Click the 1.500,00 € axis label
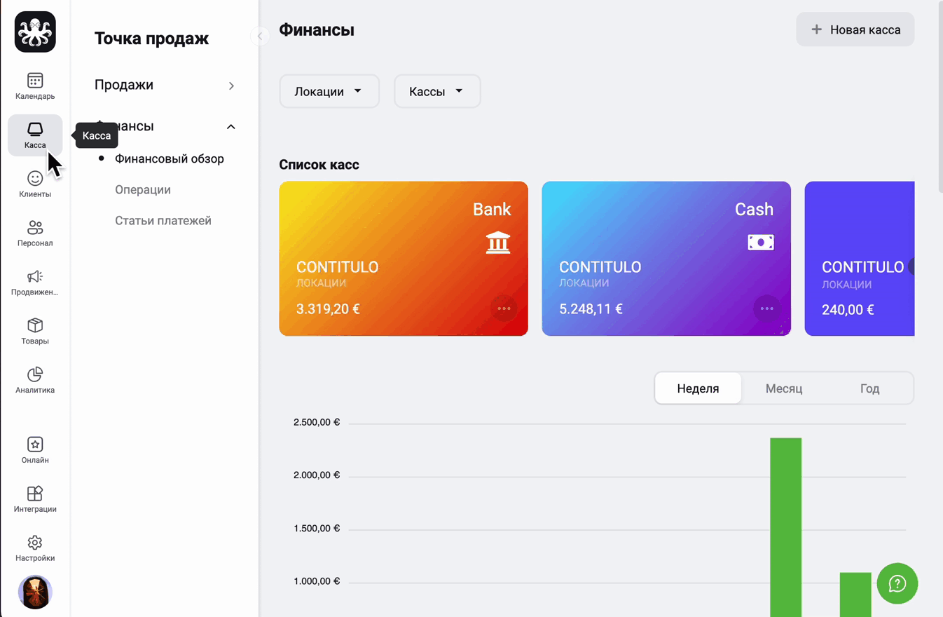Screen dimensions: 943x617 (317, 528)
